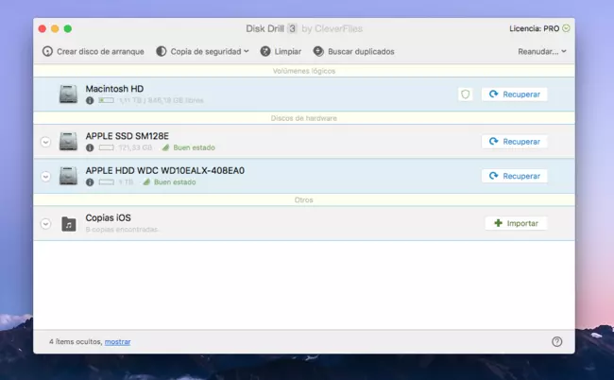This screenshot has height=380, width=614.
Task: Click the Crear disco de arranque icon
Action: click(x=47, y=51)
